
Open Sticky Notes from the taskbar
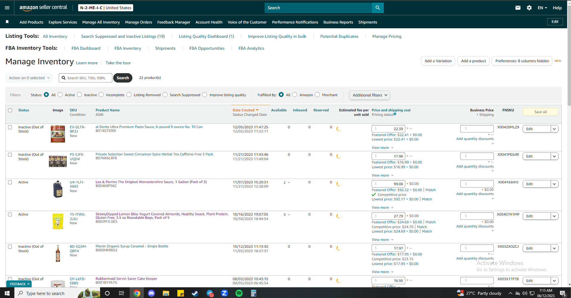tap(181, 293)
